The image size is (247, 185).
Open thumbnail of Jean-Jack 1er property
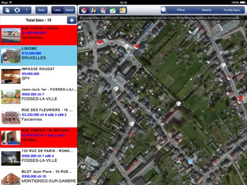coord(11,97)
